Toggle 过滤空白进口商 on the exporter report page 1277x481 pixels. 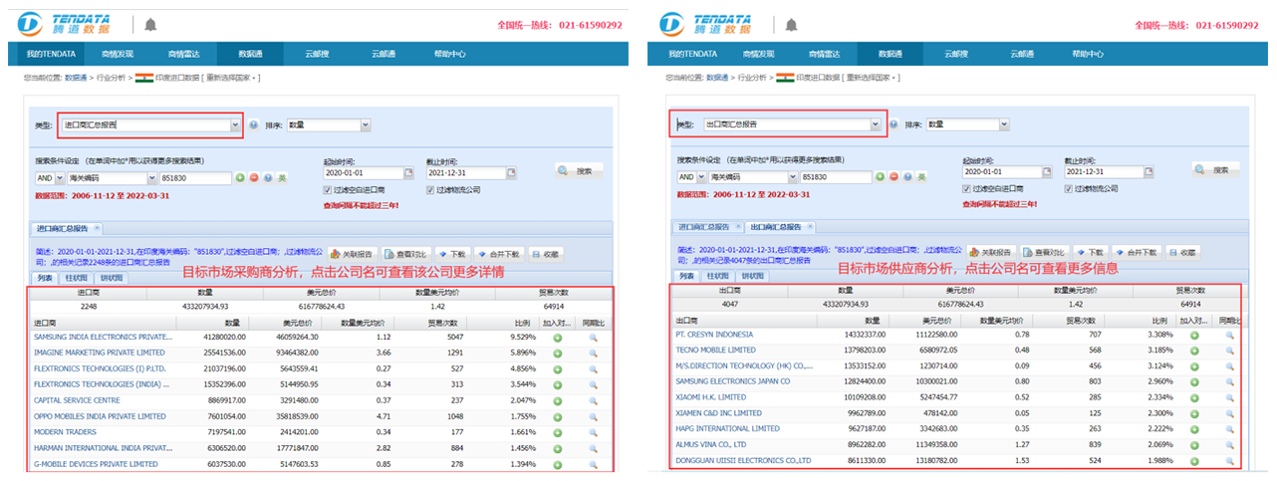[968, 187]
